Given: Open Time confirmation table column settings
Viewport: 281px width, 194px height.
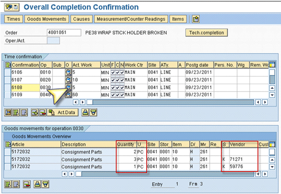Looking at the screenshot, I should click(x=272, y=65).
